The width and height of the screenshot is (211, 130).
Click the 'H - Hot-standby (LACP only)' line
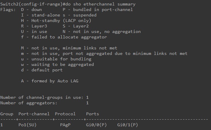click(x=56, y=21)
